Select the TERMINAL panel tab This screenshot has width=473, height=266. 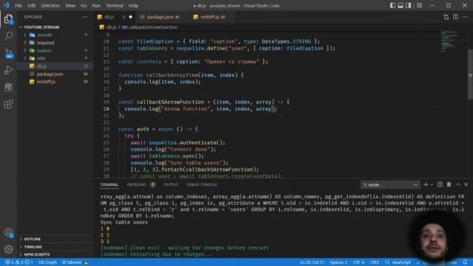click(109, 185)
